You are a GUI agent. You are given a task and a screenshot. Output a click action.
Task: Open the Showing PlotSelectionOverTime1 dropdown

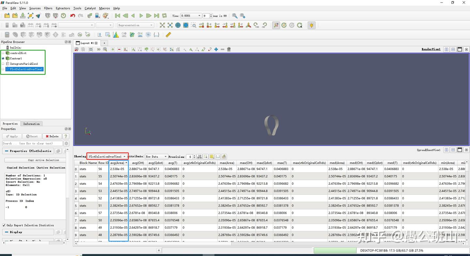(108, 157)
